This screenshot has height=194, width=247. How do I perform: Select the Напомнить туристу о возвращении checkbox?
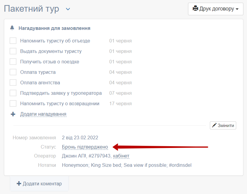coord(13,103)
